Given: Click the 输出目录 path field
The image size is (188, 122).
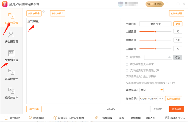Looking at the screenshot, I should (149, 99).
